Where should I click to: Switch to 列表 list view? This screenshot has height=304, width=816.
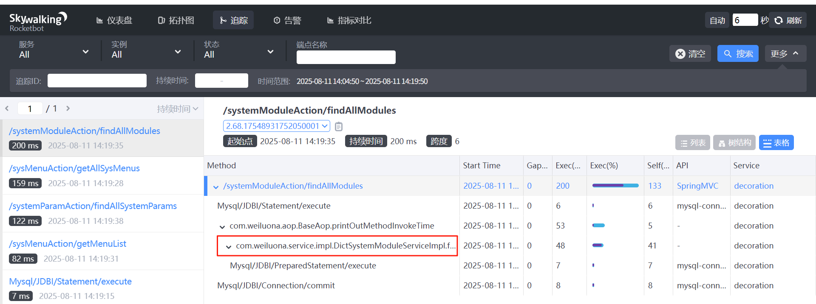(x=693, y=143)
